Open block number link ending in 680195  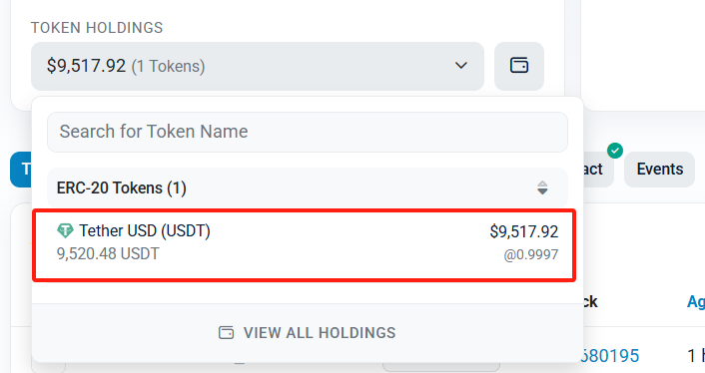coord(610,356)
